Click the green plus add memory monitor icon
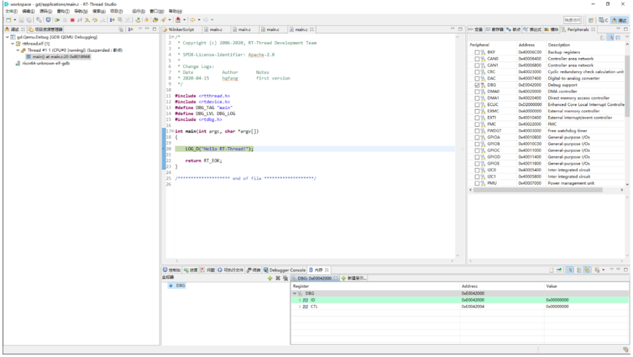Screen dimensions: 633x357 [270, 278]
